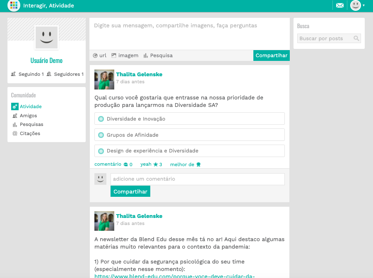Screen dimensions: 373x278
Task: Select the Grupos de Afinidade option
Action: 101,135
